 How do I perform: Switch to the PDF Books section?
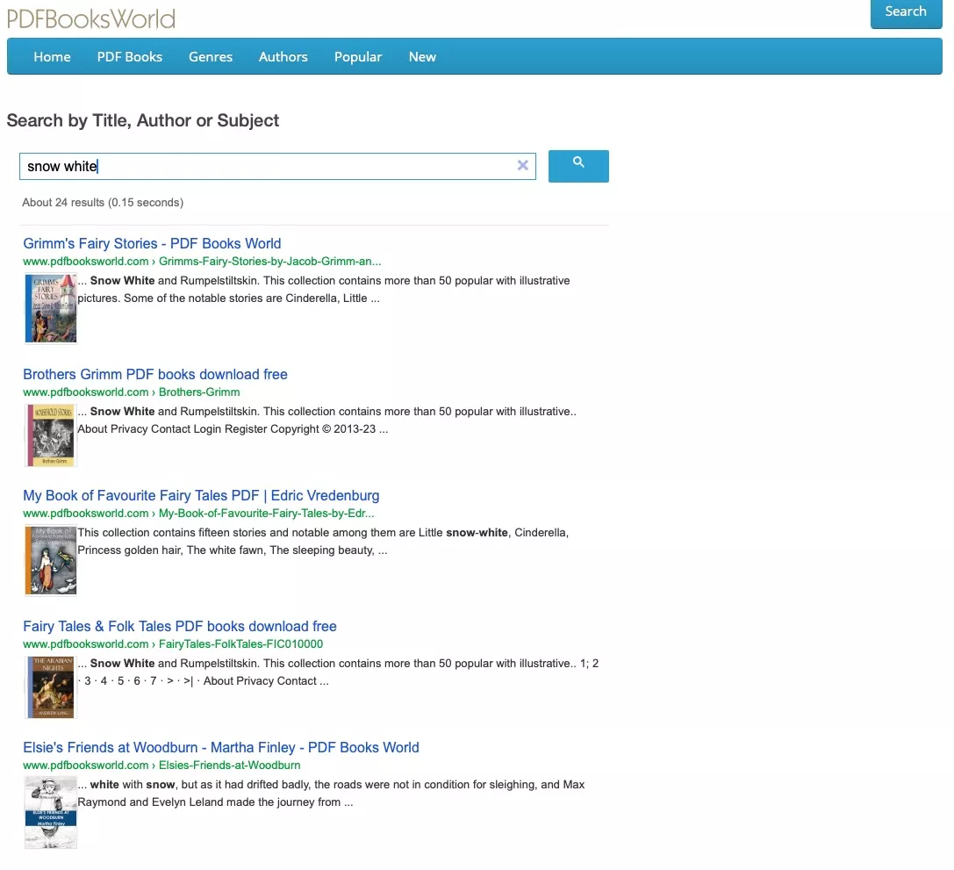129,56
